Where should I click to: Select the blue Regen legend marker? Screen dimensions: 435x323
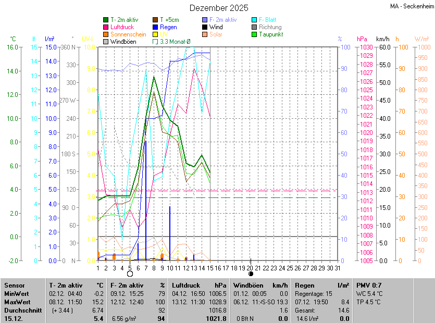(155, 27)
